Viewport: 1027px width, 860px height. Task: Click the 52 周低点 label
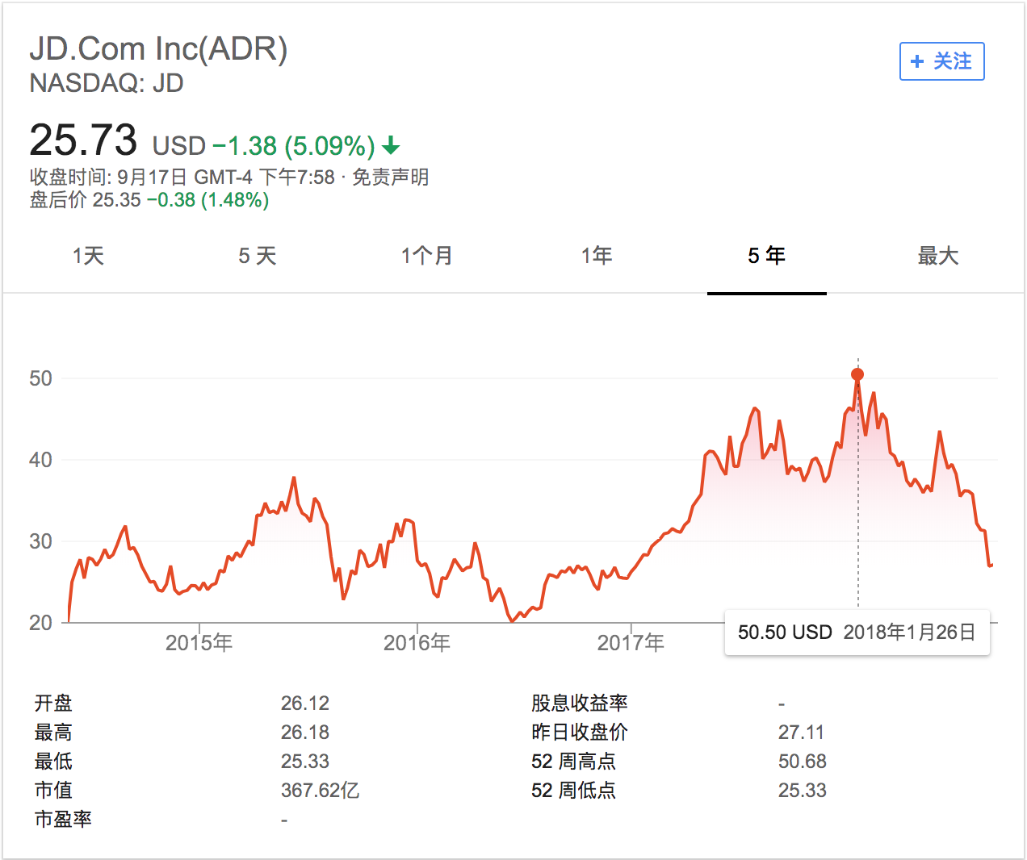pyautogui.click(x=573, y=790)
